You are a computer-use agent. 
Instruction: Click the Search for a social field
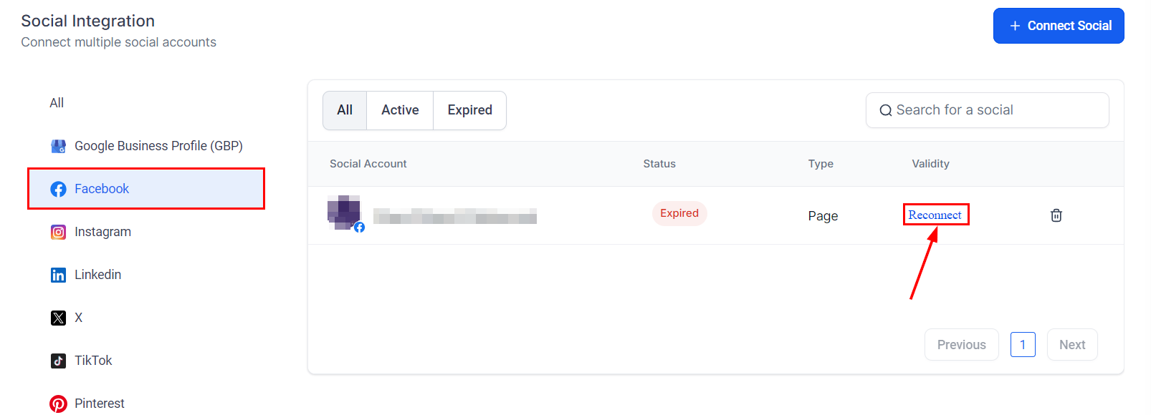coord(987,110)
